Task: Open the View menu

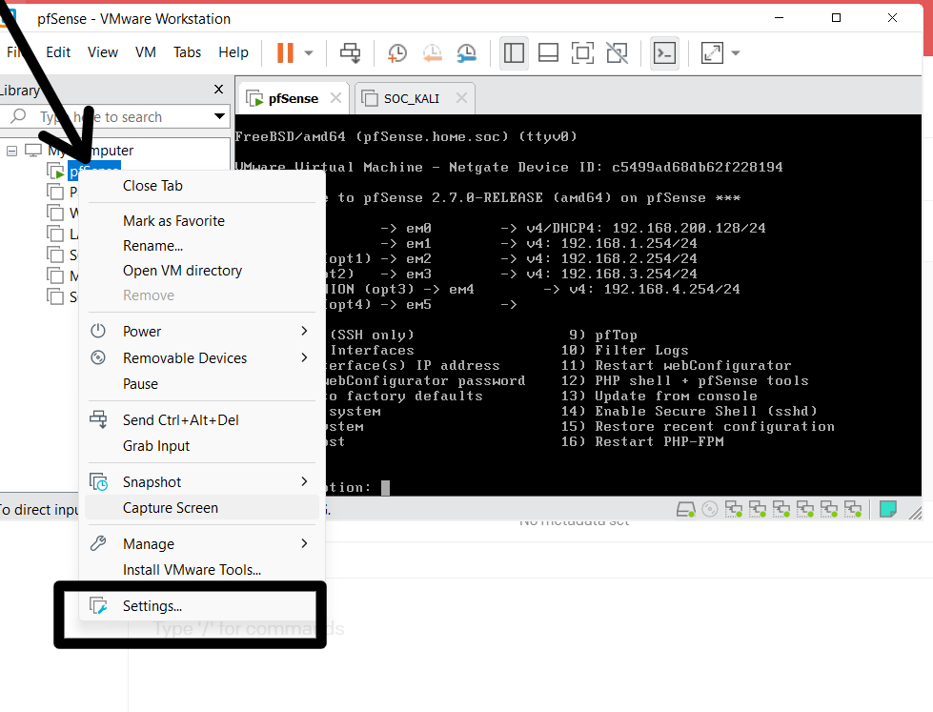Action: 103,52
